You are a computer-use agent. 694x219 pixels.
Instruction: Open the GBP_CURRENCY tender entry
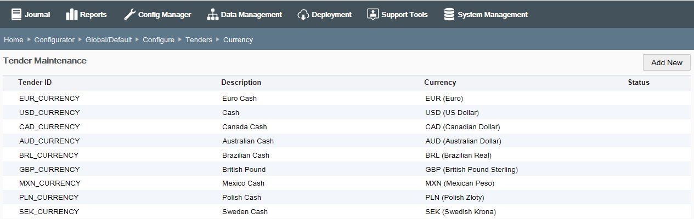tap(347, 169)
